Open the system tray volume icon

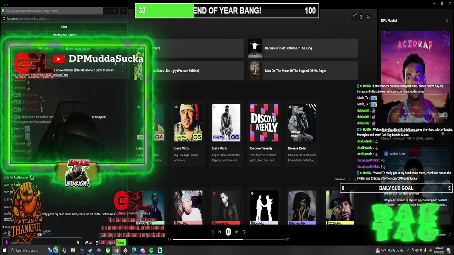[x=417, y=250]
